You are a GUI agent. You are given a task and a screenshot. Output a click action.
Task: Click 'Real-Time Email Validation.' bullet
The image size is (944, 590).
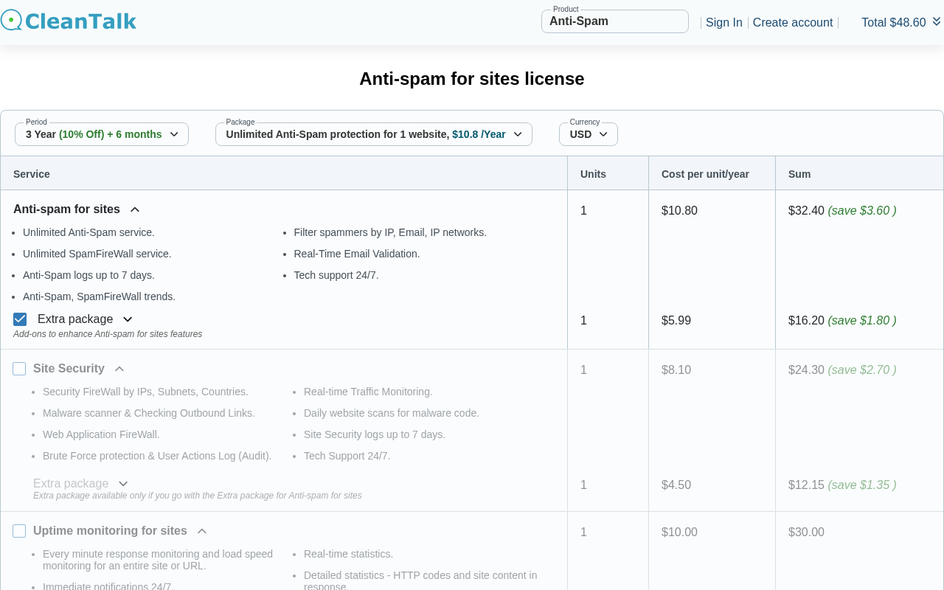[357, 254]
